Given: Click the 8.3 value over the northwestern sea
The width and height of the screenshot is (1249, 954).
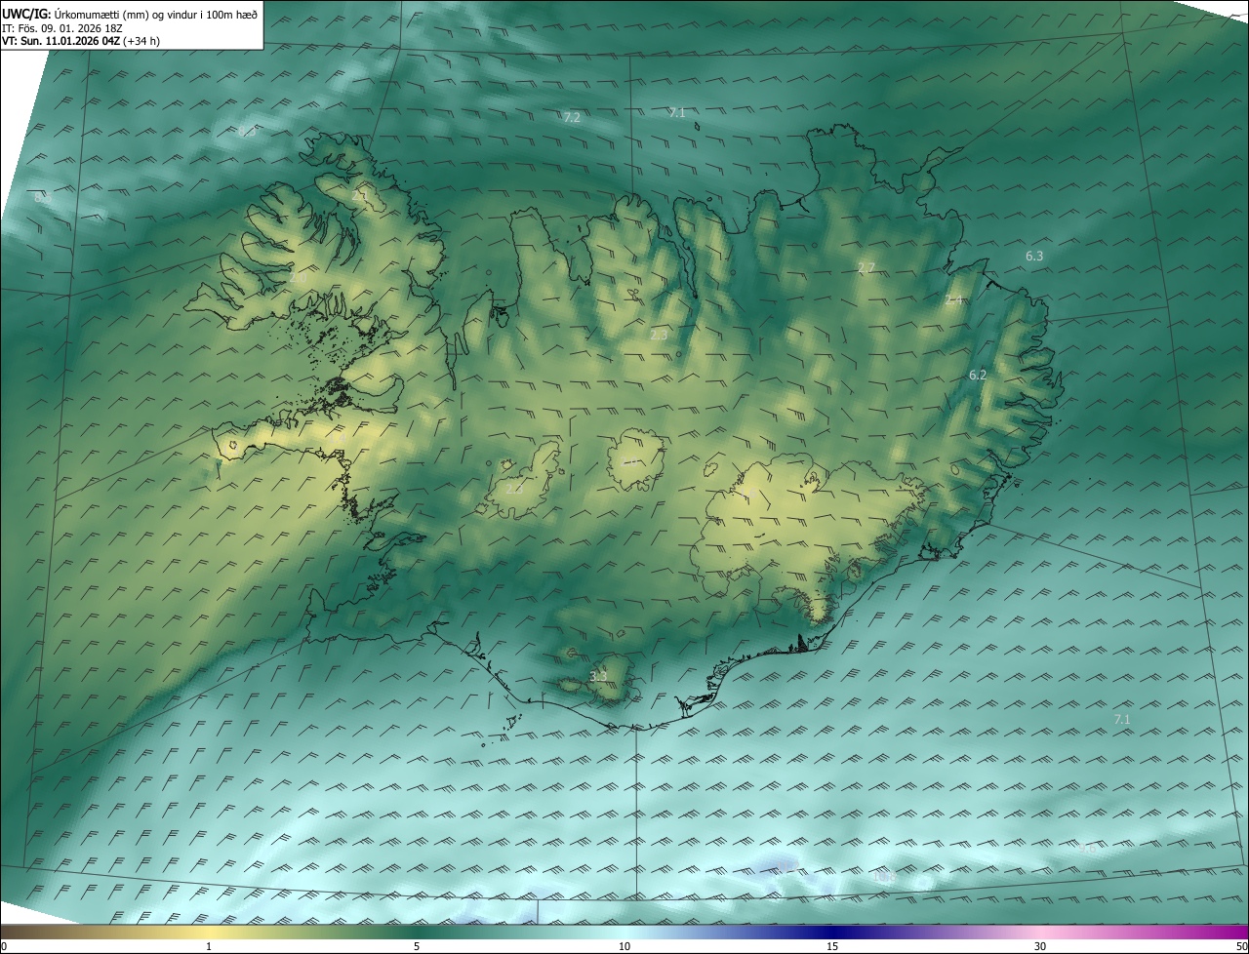Looking at the screenshot, I should click(x=247, y=131).
